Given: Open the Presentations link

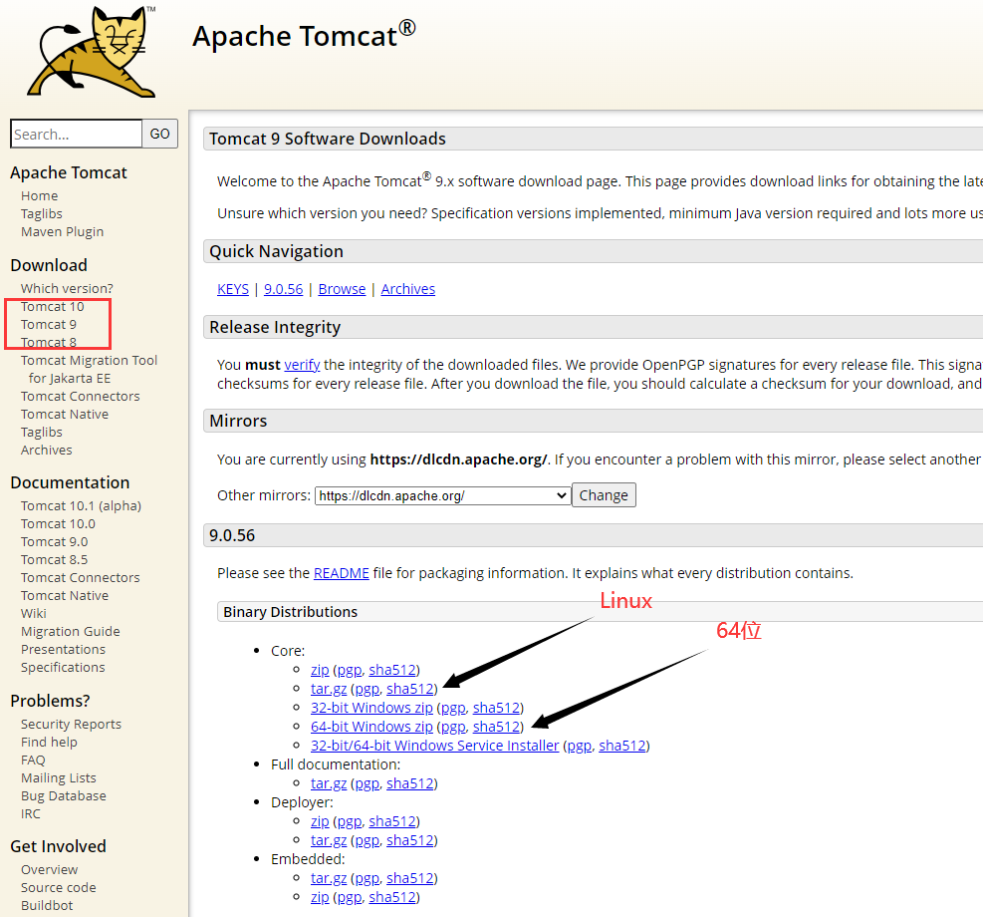Looking at the screenshot, I should pos(63,649).
